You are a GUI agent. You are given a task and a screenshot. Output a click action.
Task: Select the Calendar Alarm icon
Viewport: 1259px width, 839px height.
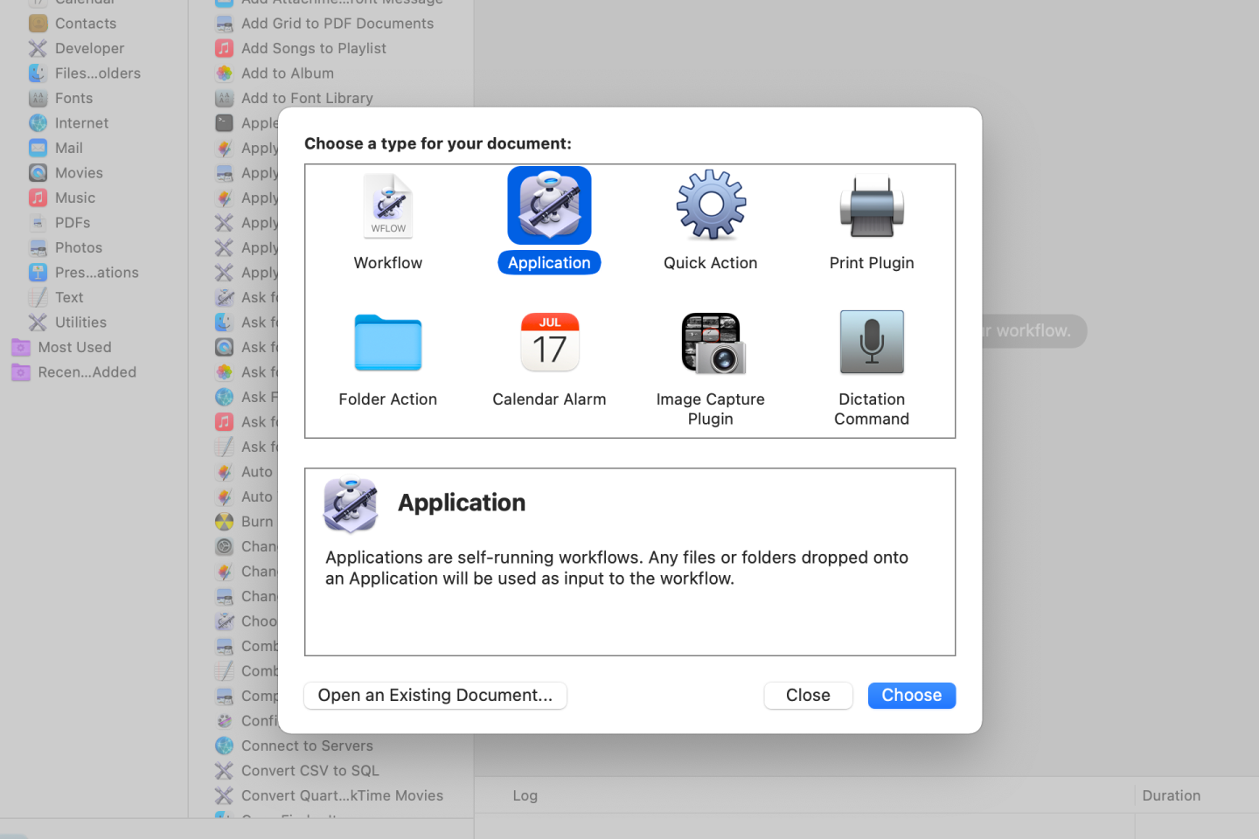click(549, 343)
